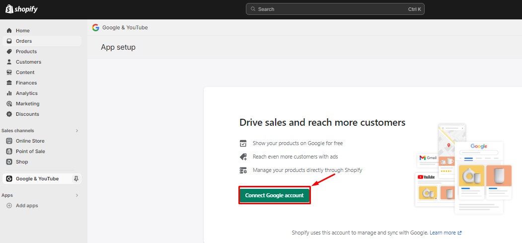
Task: Click the Content icon in sidebar
Action: 9,72
